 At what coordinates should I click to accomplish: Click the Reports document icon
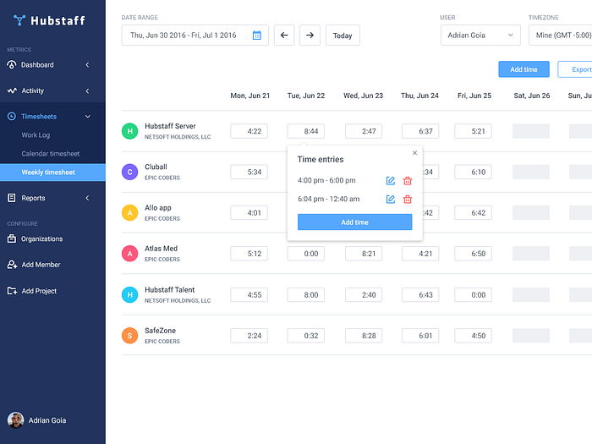tap(12, 198)
